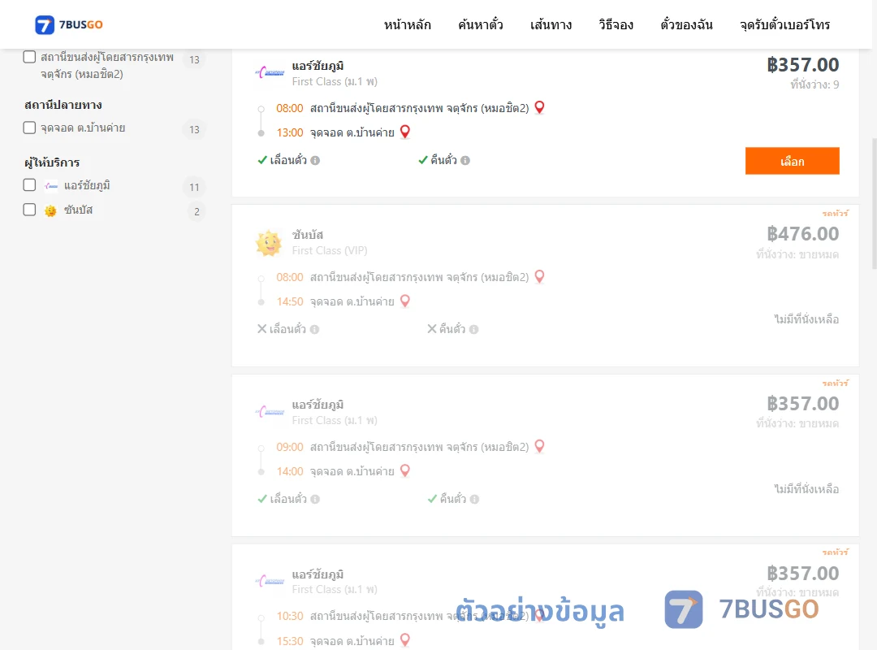Click คืนตั๋ว info icon in 14:00 trip
The height and width of the screenshot is (650, 877).
pyautogui.click(x=474, y=500)
